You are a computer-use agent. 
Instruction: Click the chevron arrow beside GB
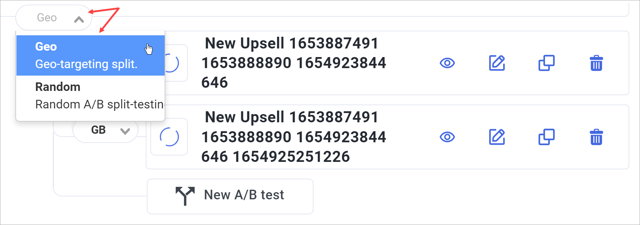click(125, 131)
